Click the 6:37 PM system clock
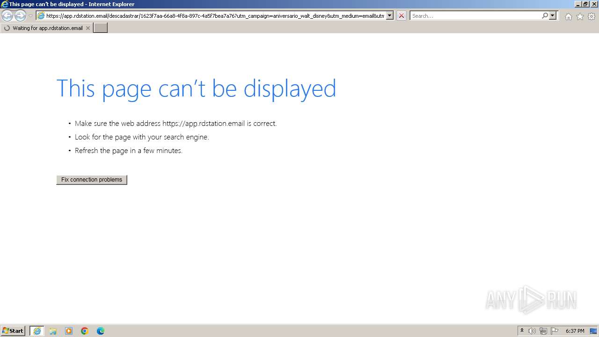The image size is (599, 337). tap(575, 331)
